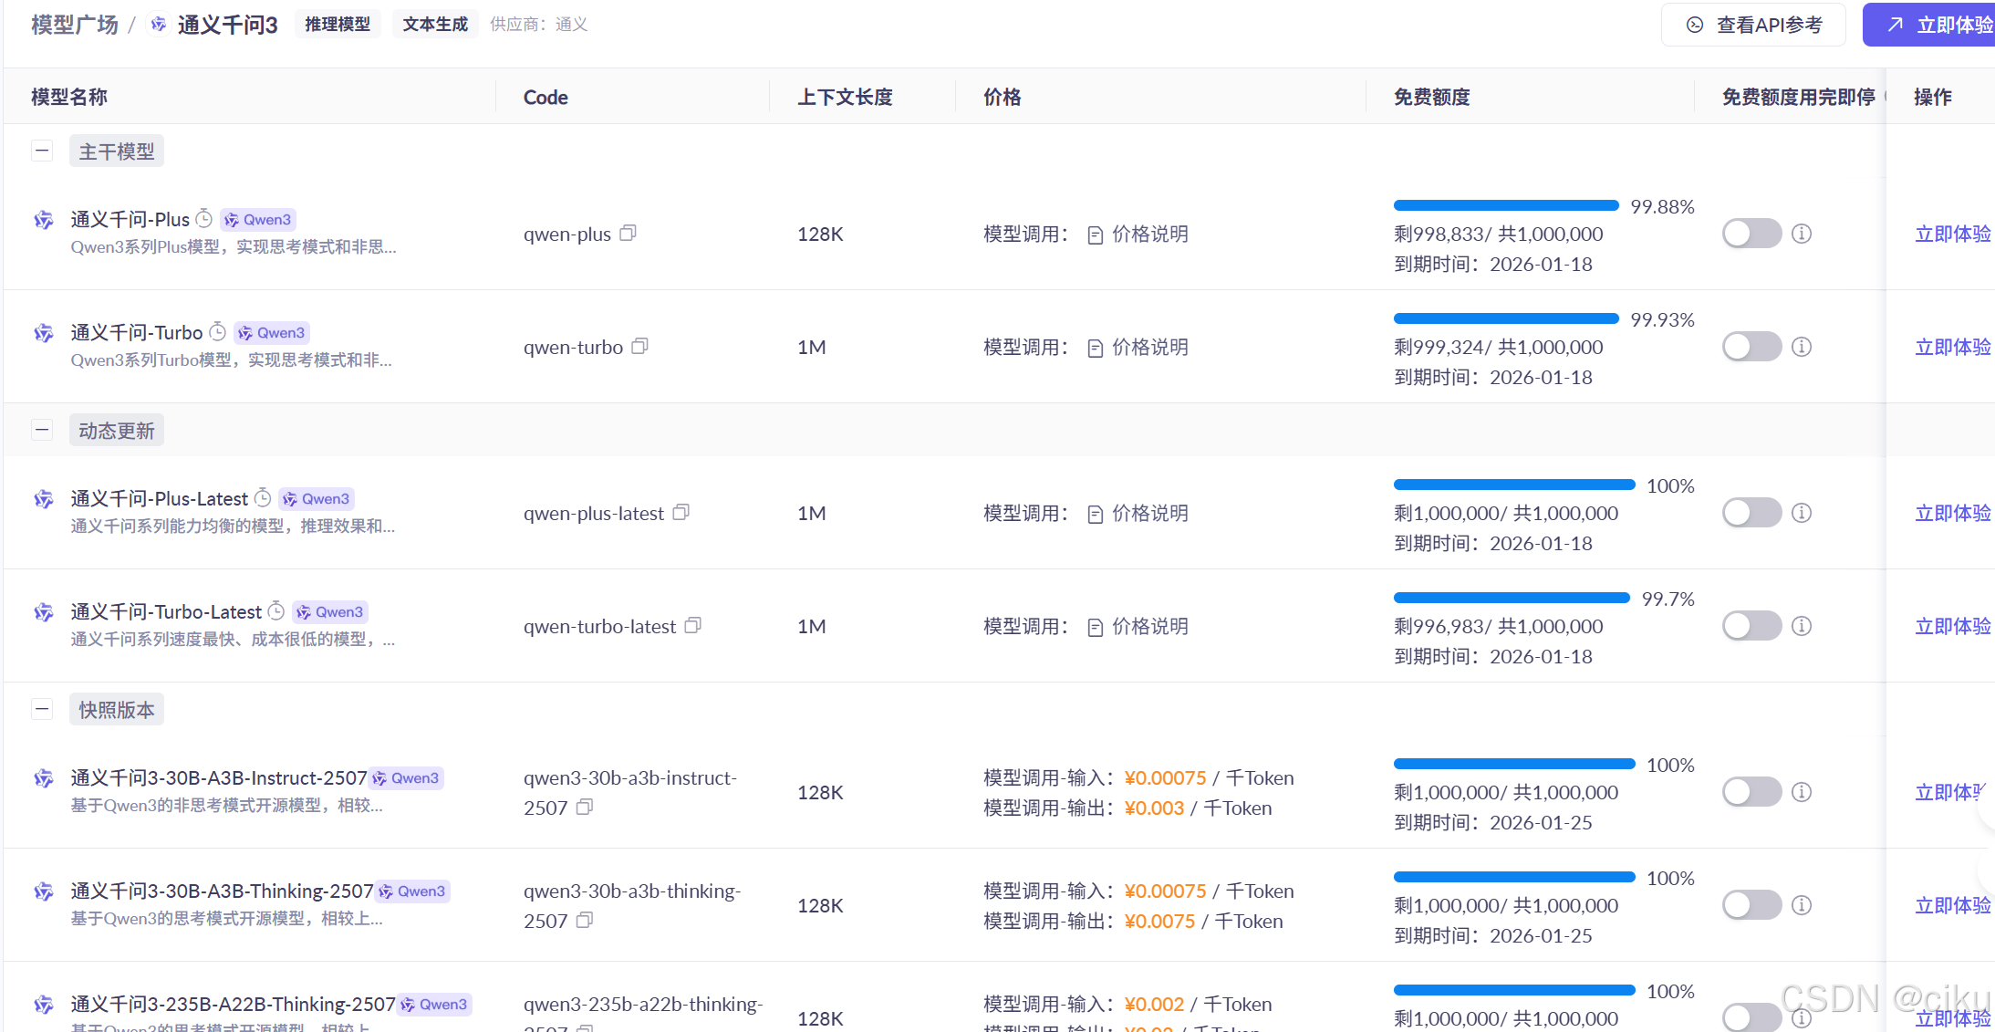Click the 99.88% free quota progress bar
1995x1032 pixels.
coord(1506,205)
